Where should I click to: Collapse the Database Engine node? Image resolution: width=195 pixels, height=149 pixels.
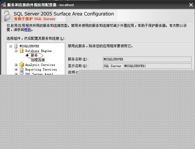coord(16,51)
